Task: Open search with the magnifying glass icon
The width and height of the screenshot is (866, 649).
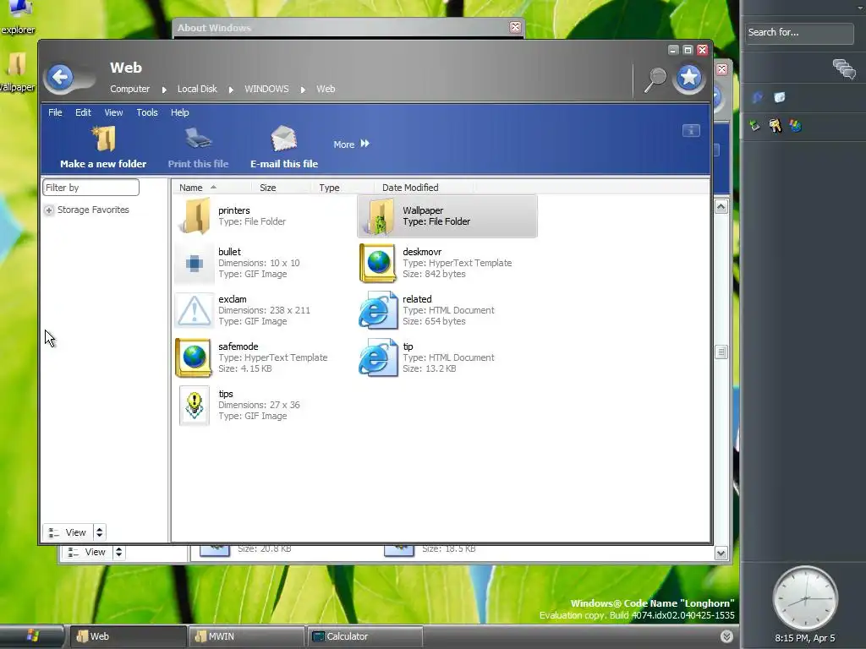Action: tap(655, 79)
